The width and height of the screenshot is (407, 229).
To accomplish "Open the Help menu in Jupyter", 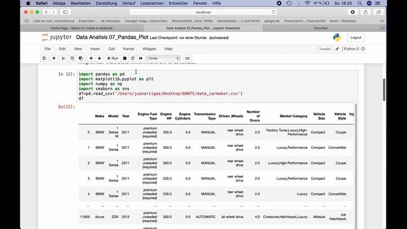I will coord(169,49).
